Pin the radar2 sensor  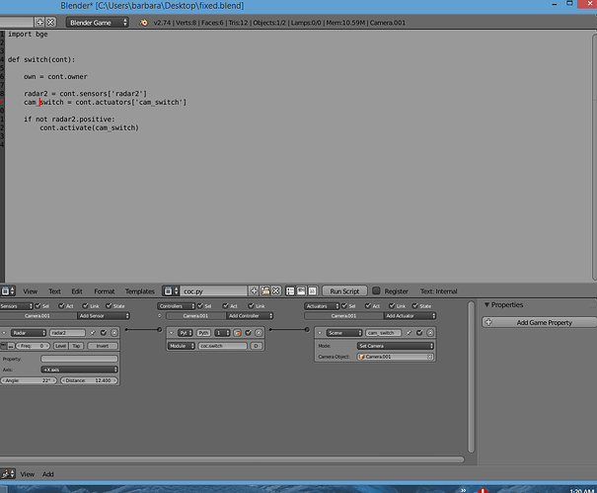tap(93, 333)
